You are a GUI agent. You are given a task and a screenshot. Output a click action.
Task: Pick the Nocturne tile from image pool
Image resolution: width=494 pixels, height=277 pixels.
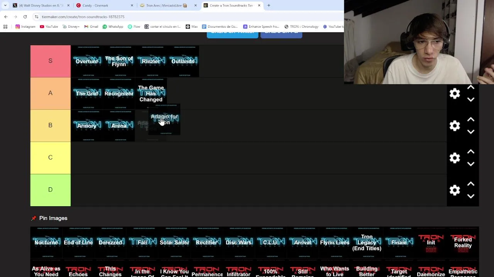(x=46, y=242)
